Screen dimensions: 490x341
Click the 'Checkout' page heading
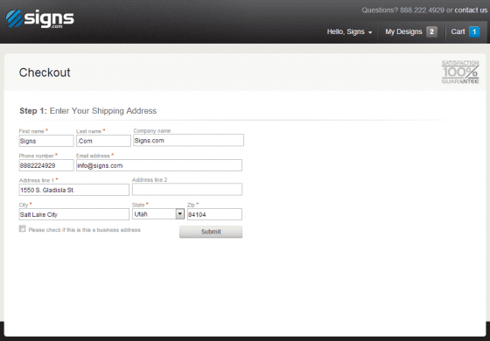(x=45, y=73)
